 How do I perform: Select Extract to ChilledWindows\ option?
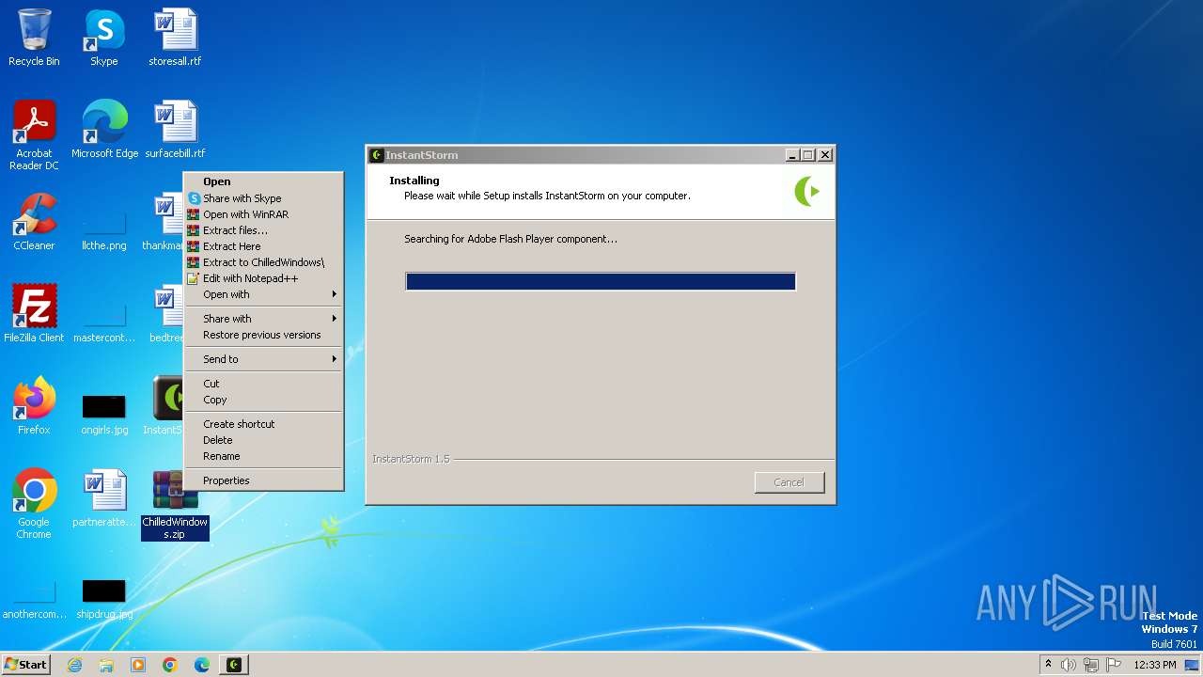pos(263,262)
